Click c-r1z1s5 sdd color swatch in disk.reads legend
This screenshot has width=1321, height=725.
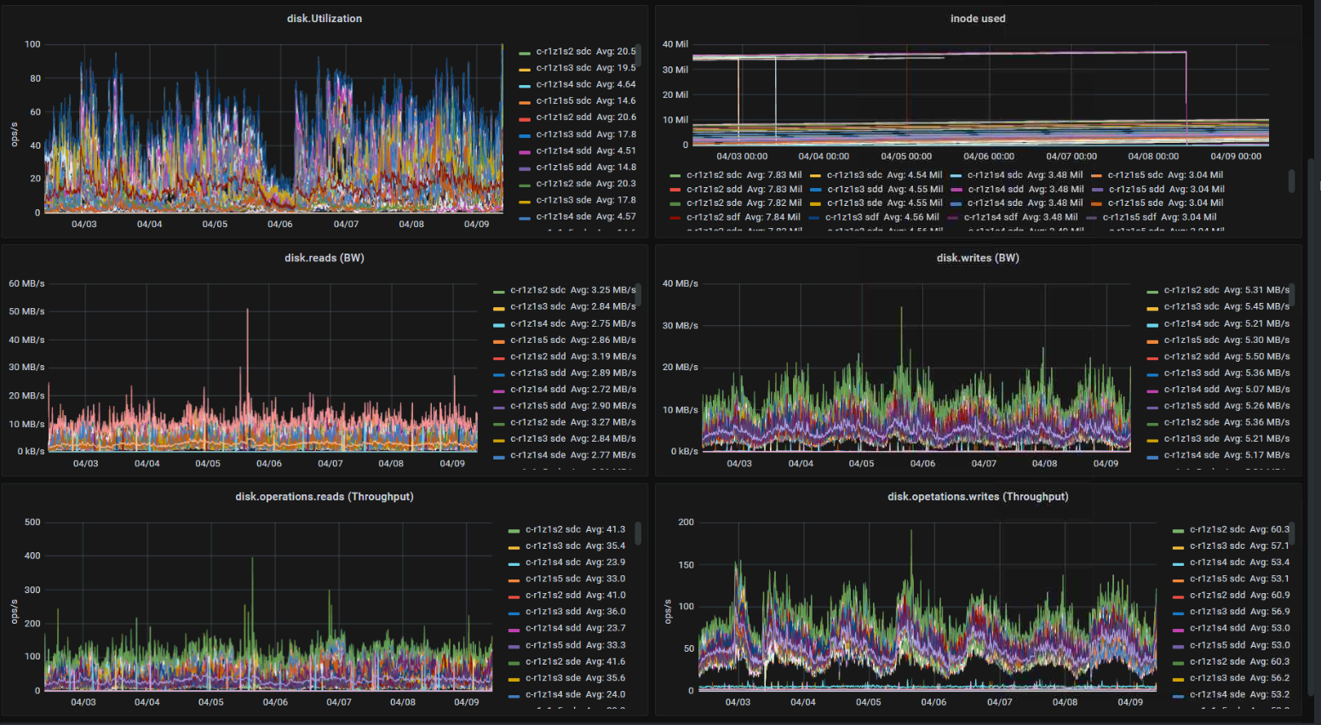click(499, 407)
